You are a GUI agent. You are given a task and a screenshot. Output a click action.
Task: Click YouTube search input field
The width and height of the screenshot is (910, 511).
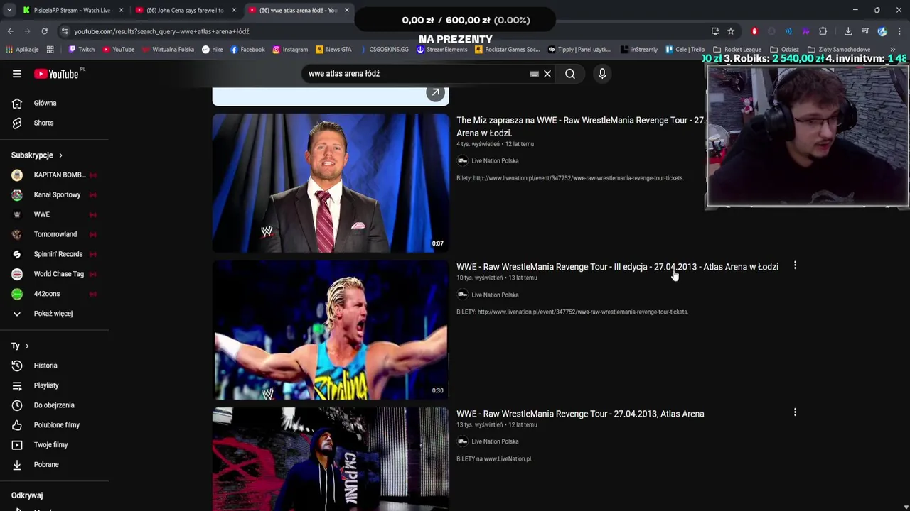[416, 74]
